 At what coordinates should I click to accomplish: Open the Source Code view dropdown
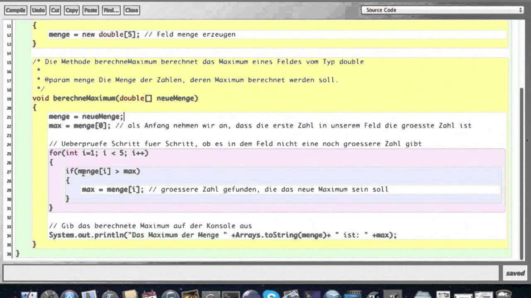tap(442, 10)
